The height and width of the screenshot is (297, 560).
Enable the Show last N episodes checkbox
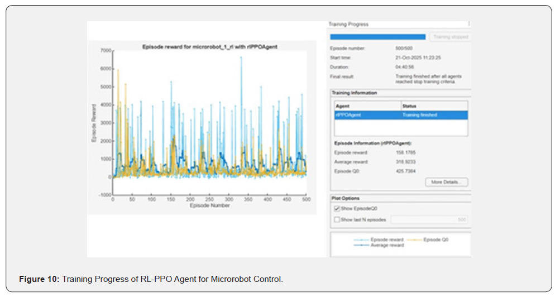pyautogui.click(x=337, y=219)
